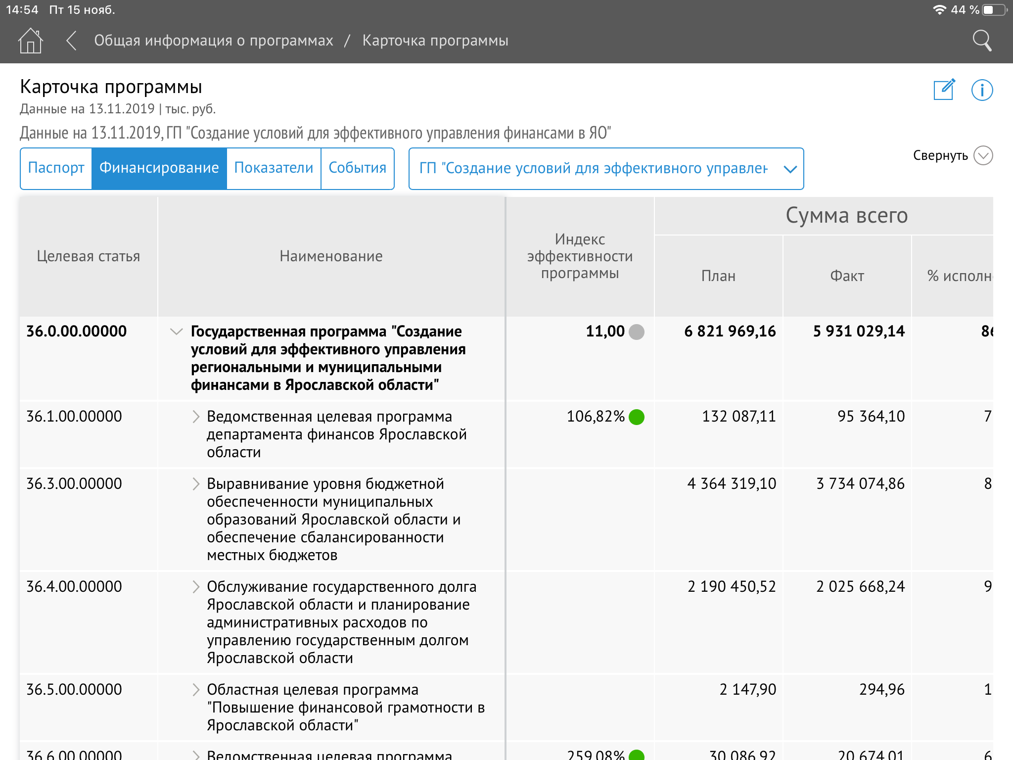Tap the home icon in header
Screen dimensions: 1013x760
tap(30, 41)
